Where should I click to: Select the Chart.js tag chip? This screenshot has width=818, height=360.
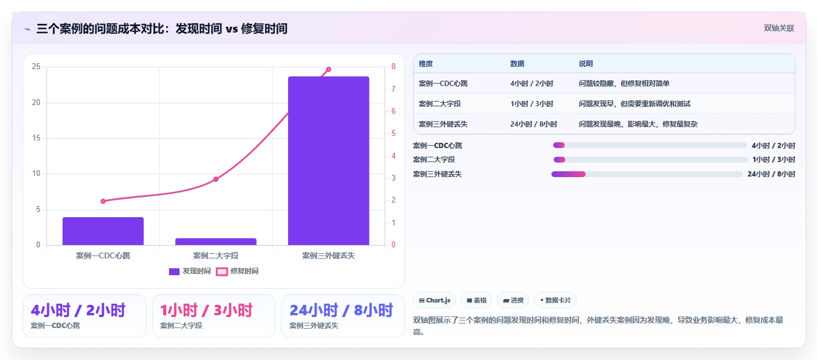tap(435, 300)
